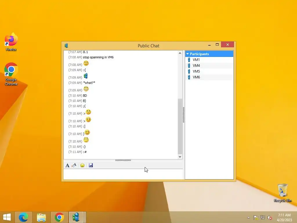The height and width of the screenshot is (223, 297).
Task: Click the message 'stop spamming in VM6'
Action: pyautogui.click(x=98, y=57)
